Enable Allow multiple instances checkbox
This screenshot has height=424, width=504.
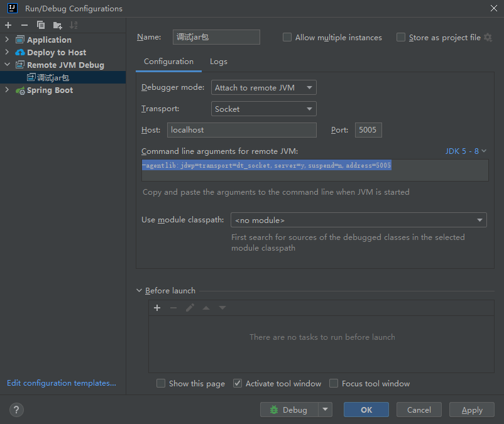point(287,38)
